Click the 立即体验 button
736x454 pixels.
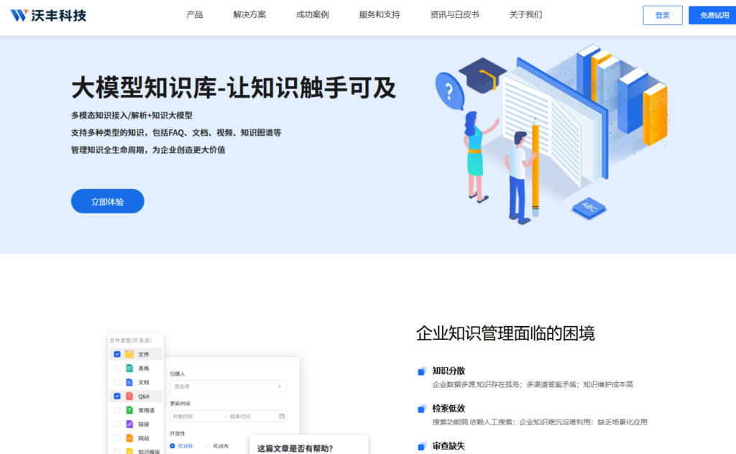tap(106, 201)
